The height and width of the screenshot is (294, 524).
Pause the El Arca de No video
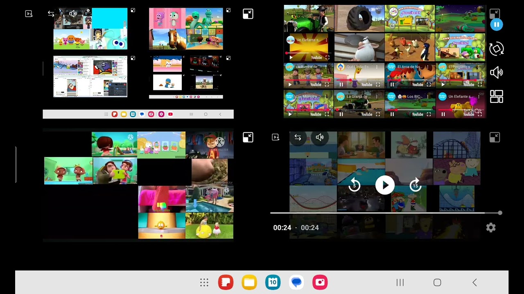pyautogui.click(x=392, y=85)
